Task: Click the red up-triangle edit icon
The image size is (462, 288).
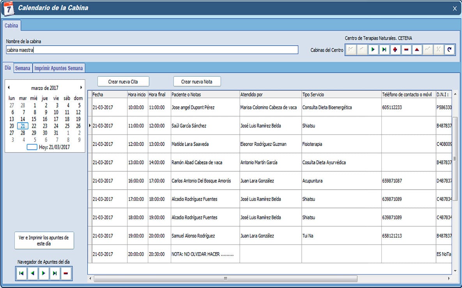Action: [x=417, y=50]
